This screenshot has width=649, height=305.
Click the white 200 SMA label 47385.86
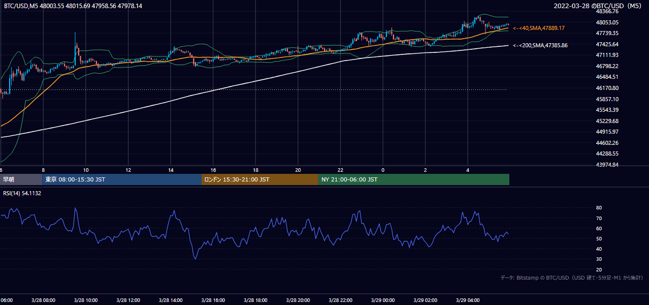(x=540, y=45)
